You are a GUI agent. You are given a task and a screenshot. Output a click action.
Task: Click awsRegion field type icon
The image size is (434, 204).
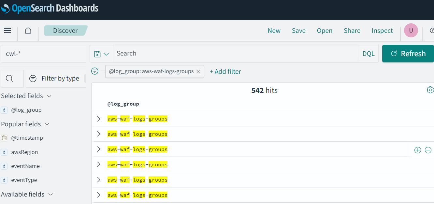pyautogui.click(x=4, y=152)
